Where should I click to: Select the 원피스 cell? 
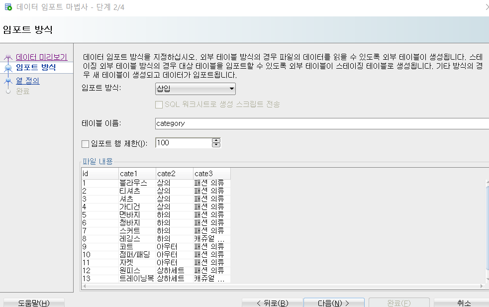(137, 271)
